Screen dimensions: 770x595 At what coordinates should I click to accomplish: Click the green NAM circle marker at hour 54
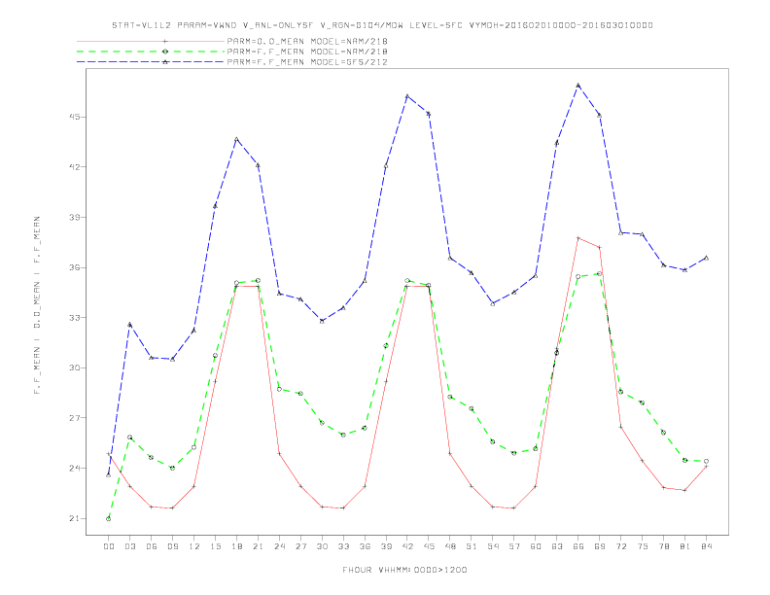tap(493, 441)
